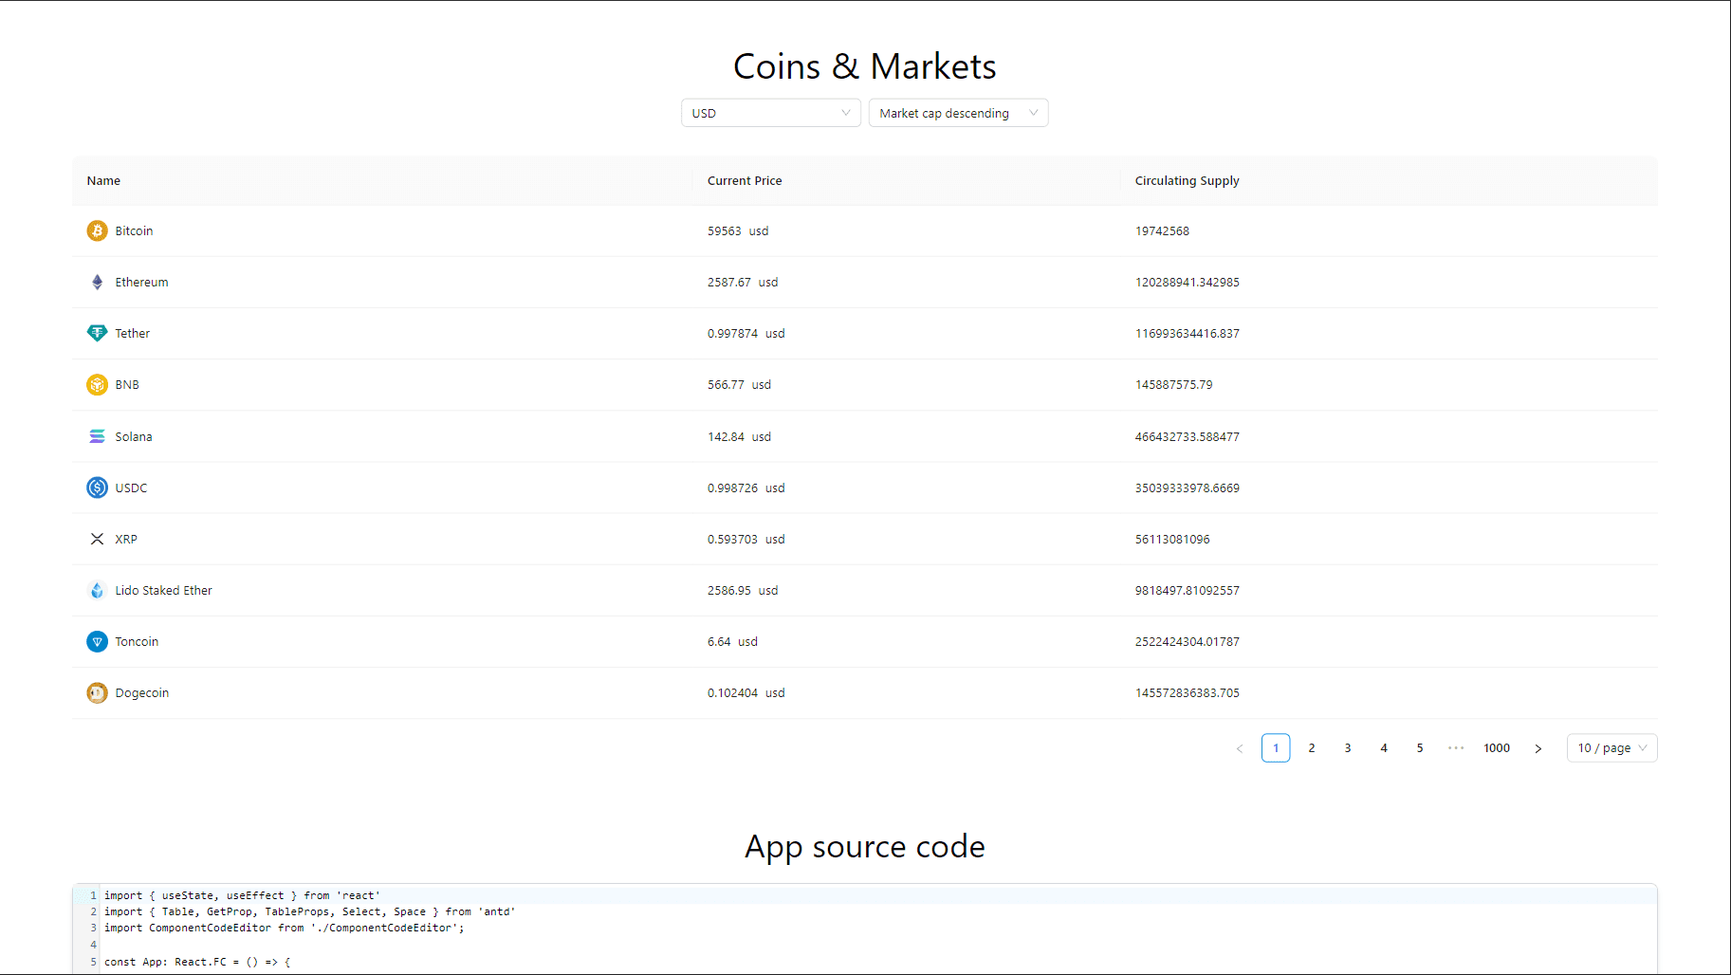The width and height of the screenshot is (1731, 975).
Task: Open the 10 / page size selector
Action: click(x=1611, y=748)
